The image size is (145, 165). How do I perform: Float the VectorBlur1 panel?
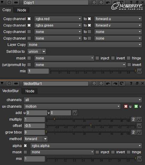137,83
